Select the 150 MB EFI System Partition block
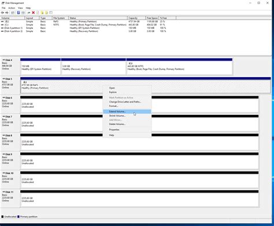This screenshot has width=274, height=226. pos(40,67)
